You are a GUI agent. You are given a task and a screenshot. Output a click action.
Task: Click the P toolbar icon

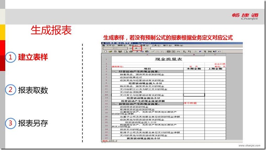[200, 51]
